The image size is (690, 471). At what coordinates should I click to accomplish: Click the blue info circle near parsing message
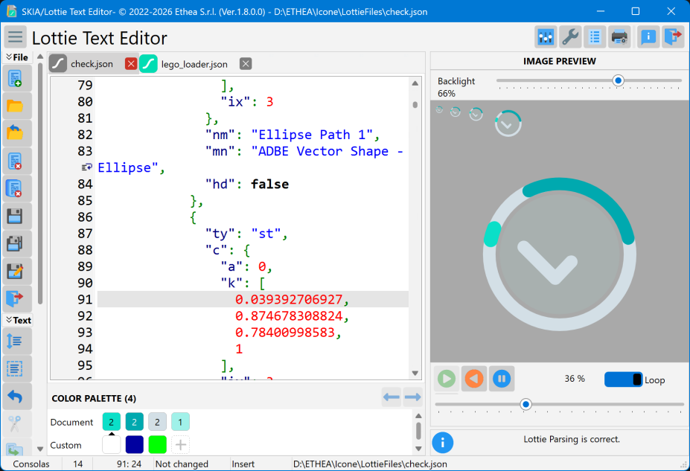[443, 443]
